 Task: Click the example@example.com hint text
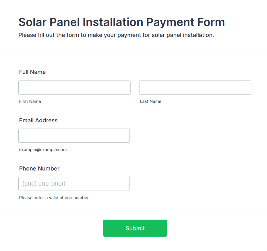[43, 150]
